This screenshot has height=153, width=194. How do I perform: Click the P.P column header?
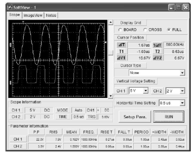click(36, 132)
